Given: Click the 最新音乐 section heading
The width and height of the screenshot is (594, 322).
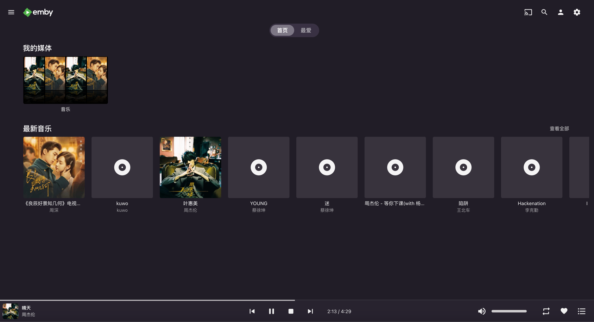Looking at the screenshot, I should click(37, 129).
